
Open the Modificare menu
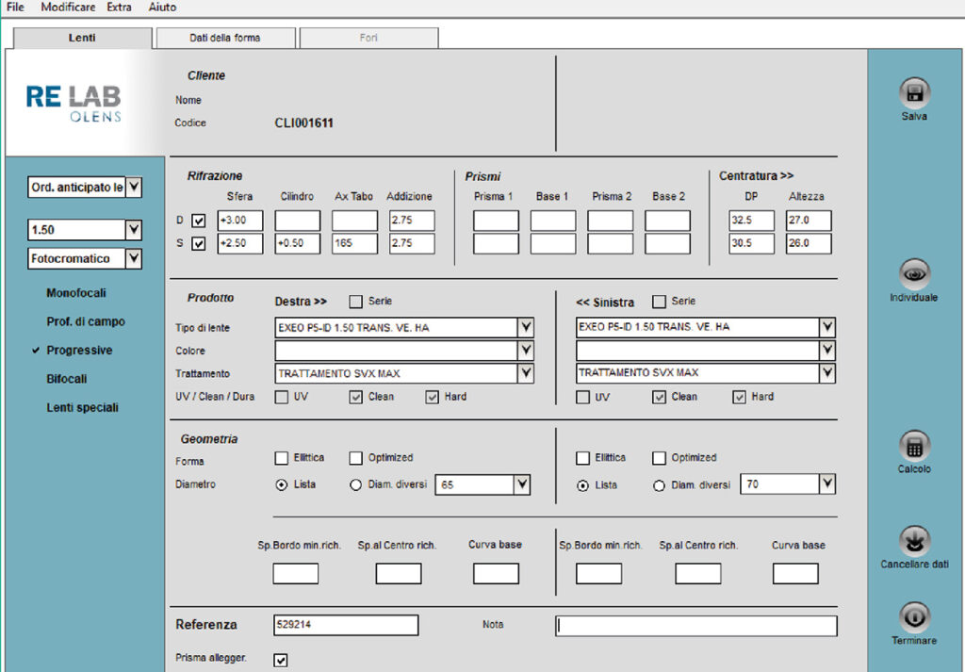67,7
